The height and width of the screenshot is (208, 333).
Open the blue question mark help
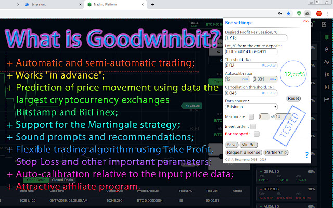pos(306,155)
